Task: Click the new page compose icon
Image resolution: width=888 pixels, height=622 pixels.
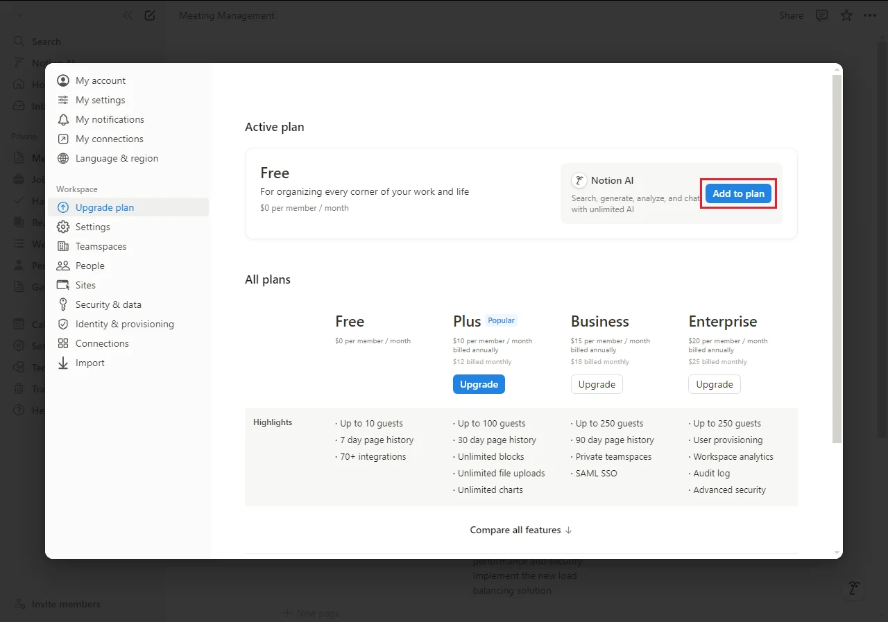Action: click(x=150, y=15)
